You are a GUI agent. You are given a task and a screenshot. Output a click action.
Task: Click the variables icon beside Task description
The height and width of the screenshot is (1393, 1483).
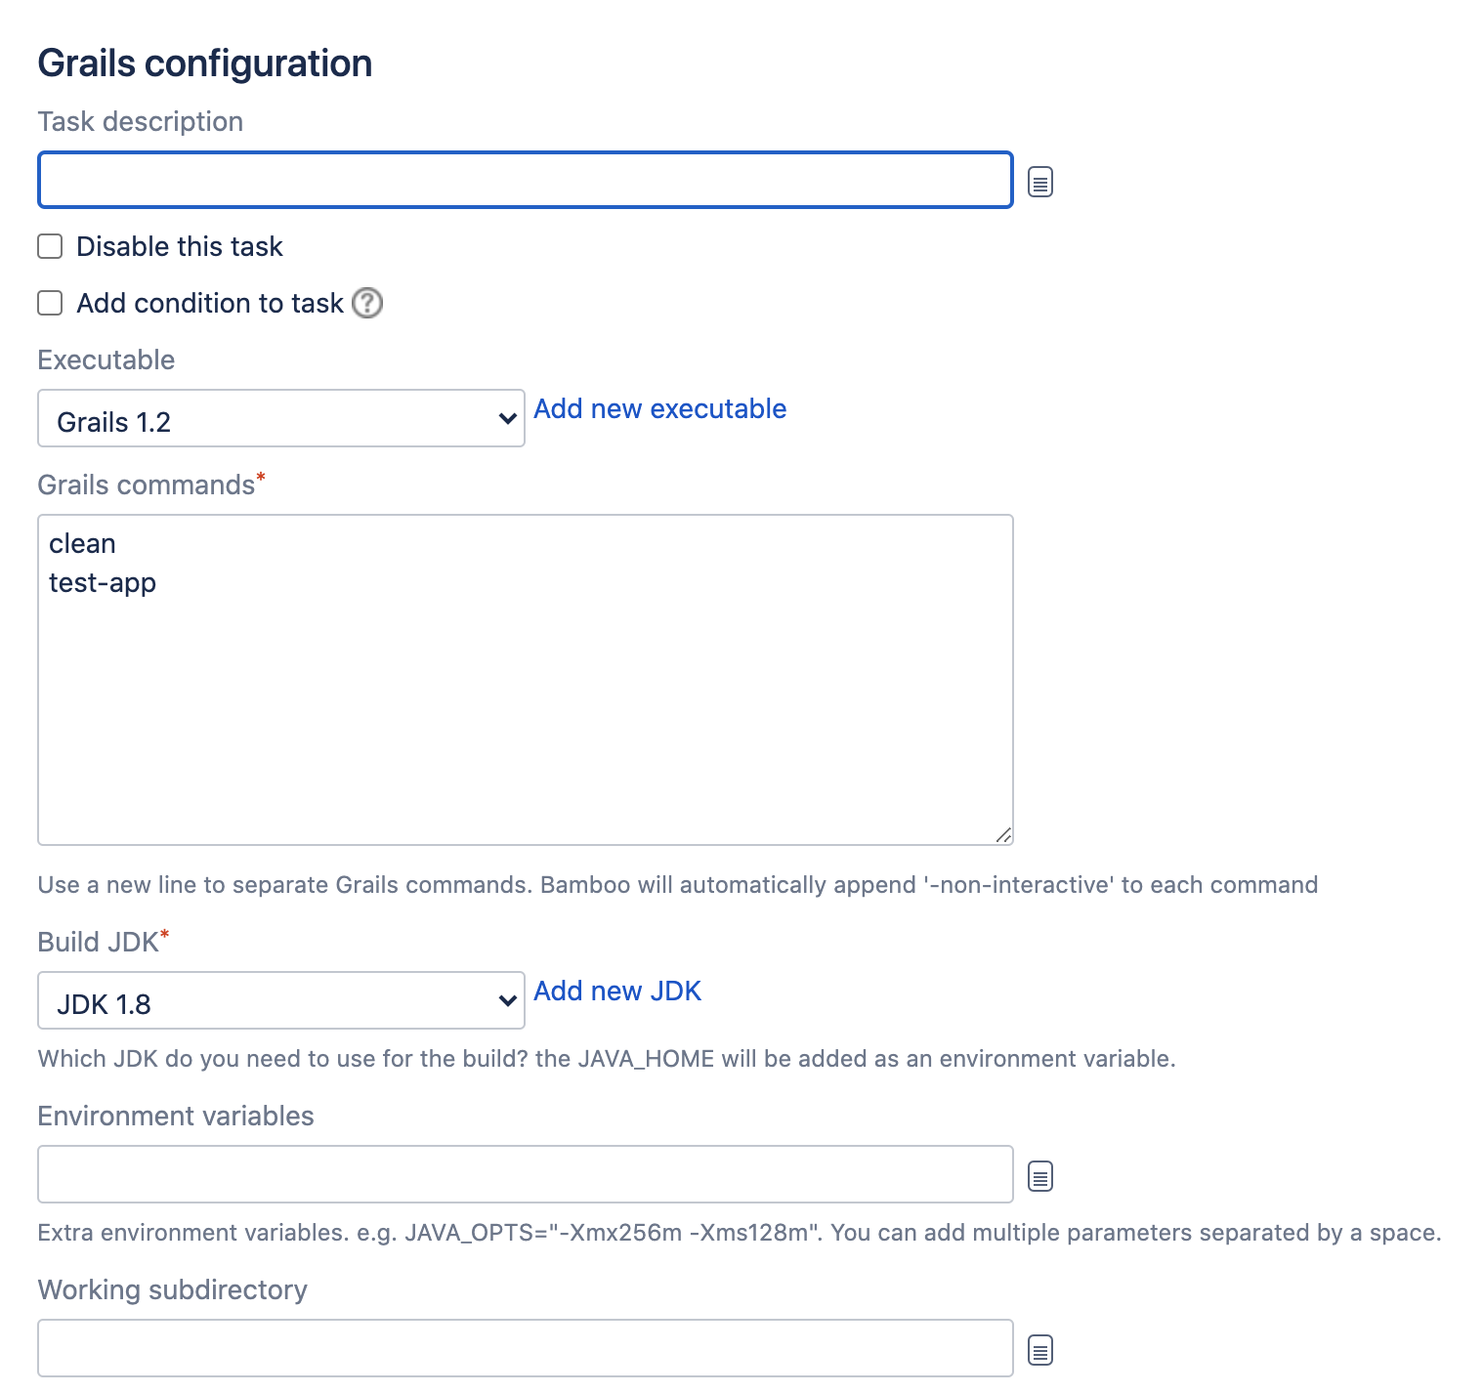click(x=1040, y=182)
